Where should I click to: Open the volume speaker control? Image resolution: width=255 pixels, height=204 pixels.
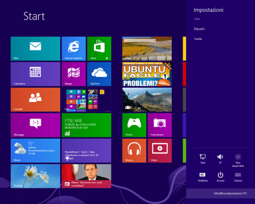tap(220, 159)
